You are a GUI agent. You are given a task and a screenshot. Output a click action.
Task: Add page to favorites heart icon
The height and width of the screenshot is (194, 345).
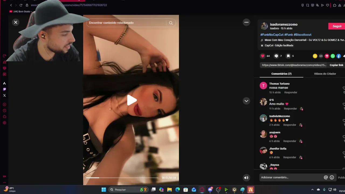pyautogui.click(x=327, y=5)
